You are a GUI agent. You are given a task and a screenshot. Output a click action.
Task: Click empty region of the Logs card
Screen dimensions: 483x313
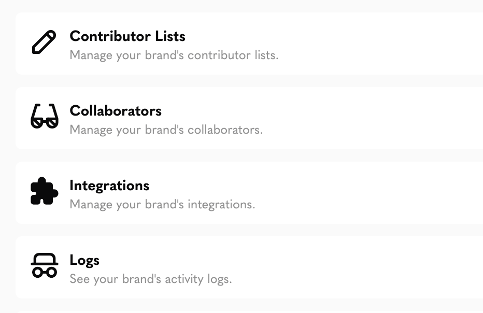(370, 267)
